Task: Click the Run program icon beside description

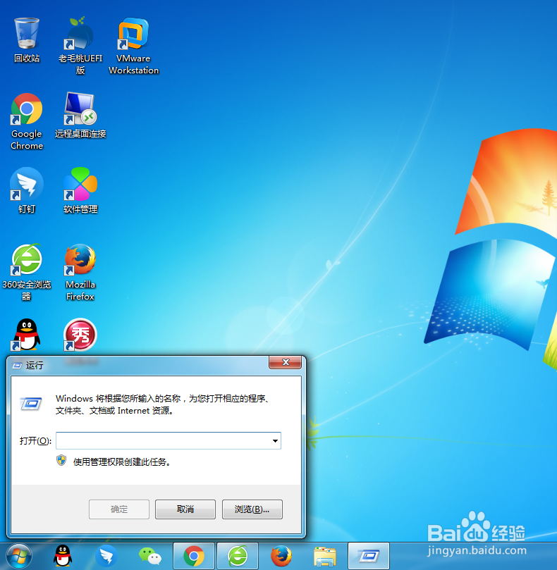Action: coord(31,404)
